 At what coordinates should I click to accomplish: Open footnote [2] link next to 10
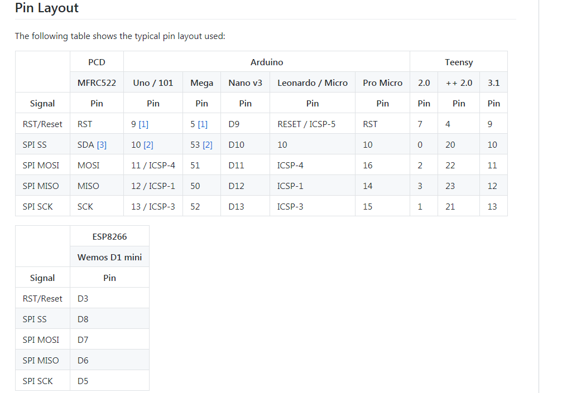tap(148, 145)
